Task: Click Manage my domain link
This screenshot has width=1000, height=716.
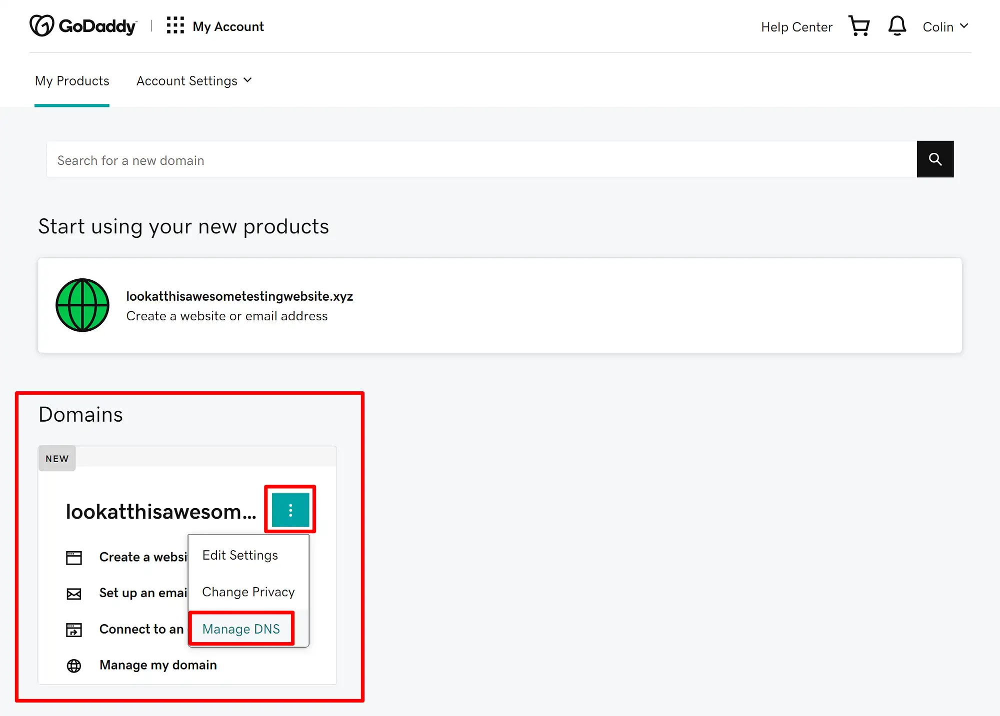Action: [x=157, y=665]
